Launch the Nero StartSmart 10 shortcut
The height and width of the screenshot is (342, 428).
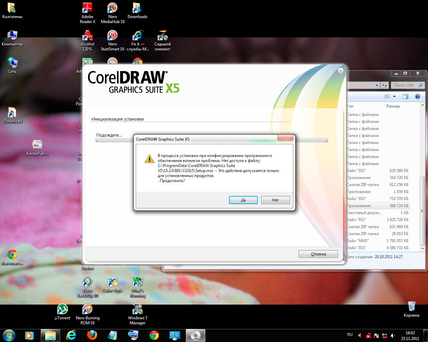pyautogui.click(x=113, y=41)
